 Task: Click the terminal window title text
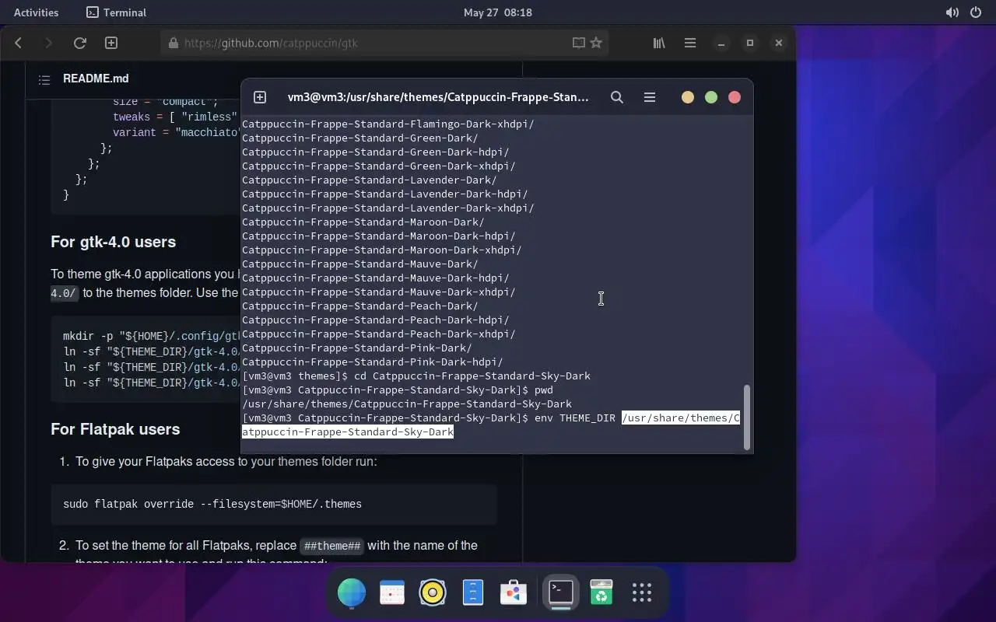pyautogui.click(x=438, y=97)
